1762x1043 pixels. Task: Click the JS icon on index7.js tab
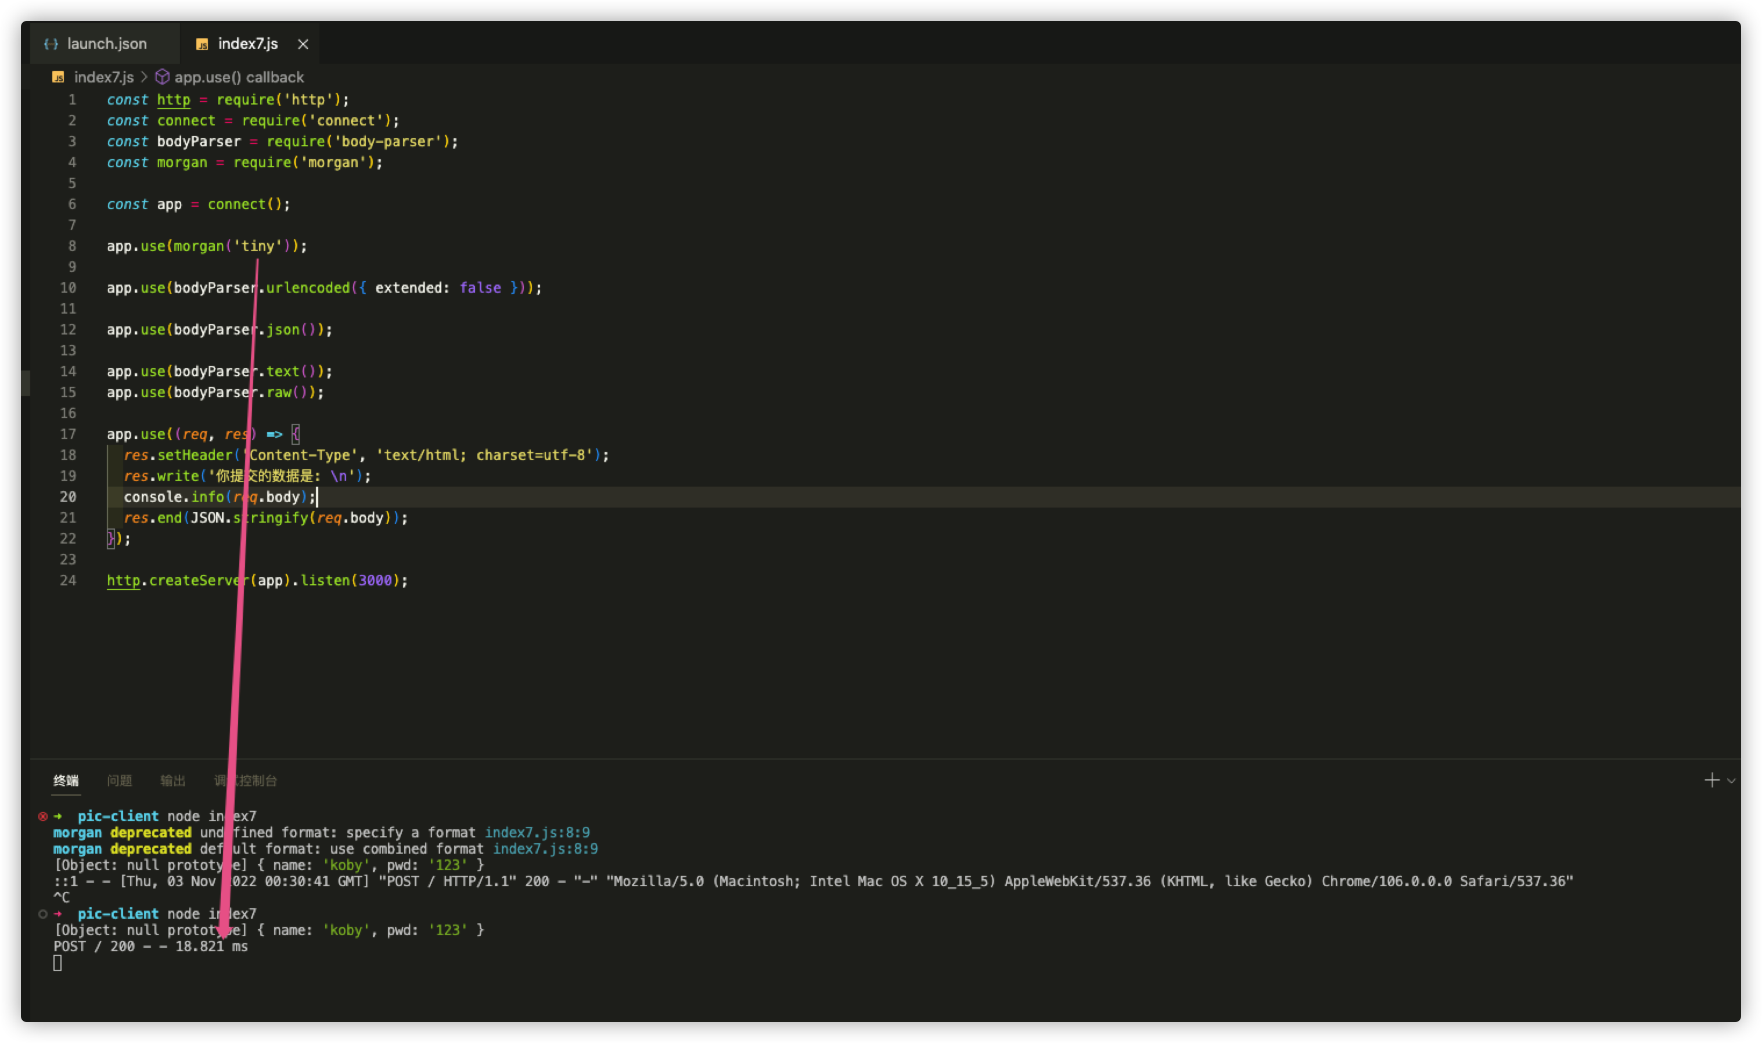[x=202, y=44]
